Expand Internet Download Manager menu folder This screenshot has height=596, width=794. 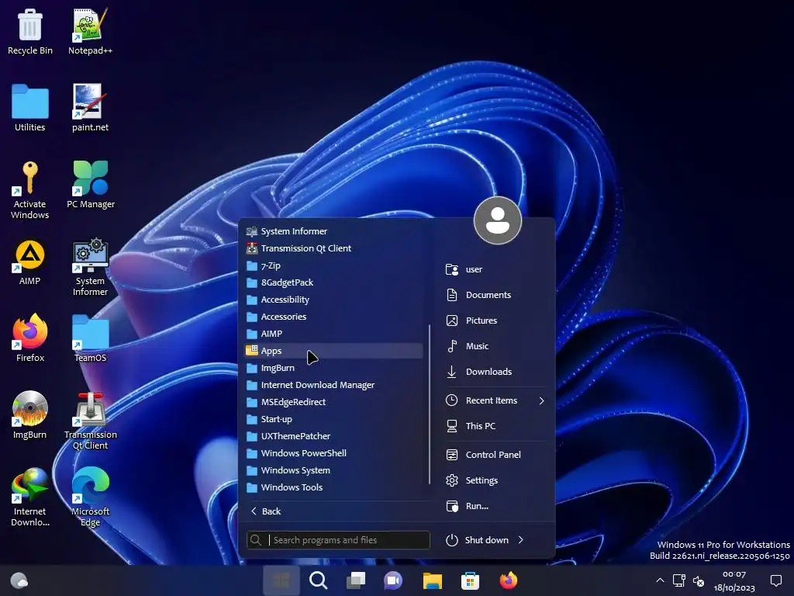coord(333,385)
